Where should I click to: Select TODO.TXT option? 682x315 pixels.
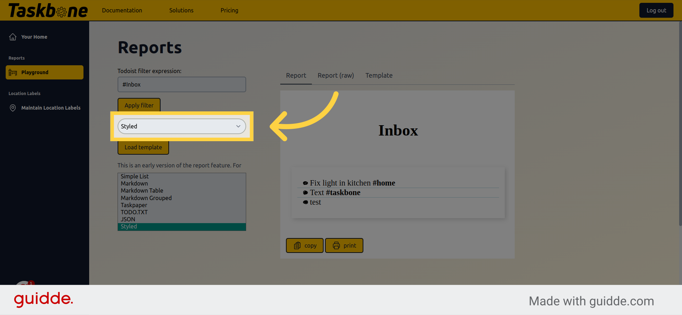(182, 212)
